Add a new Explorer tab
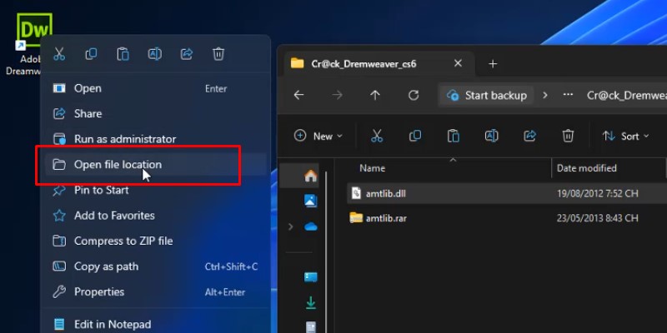The width and height of the screenshot is (667, 333). click(x=493, y=64)
